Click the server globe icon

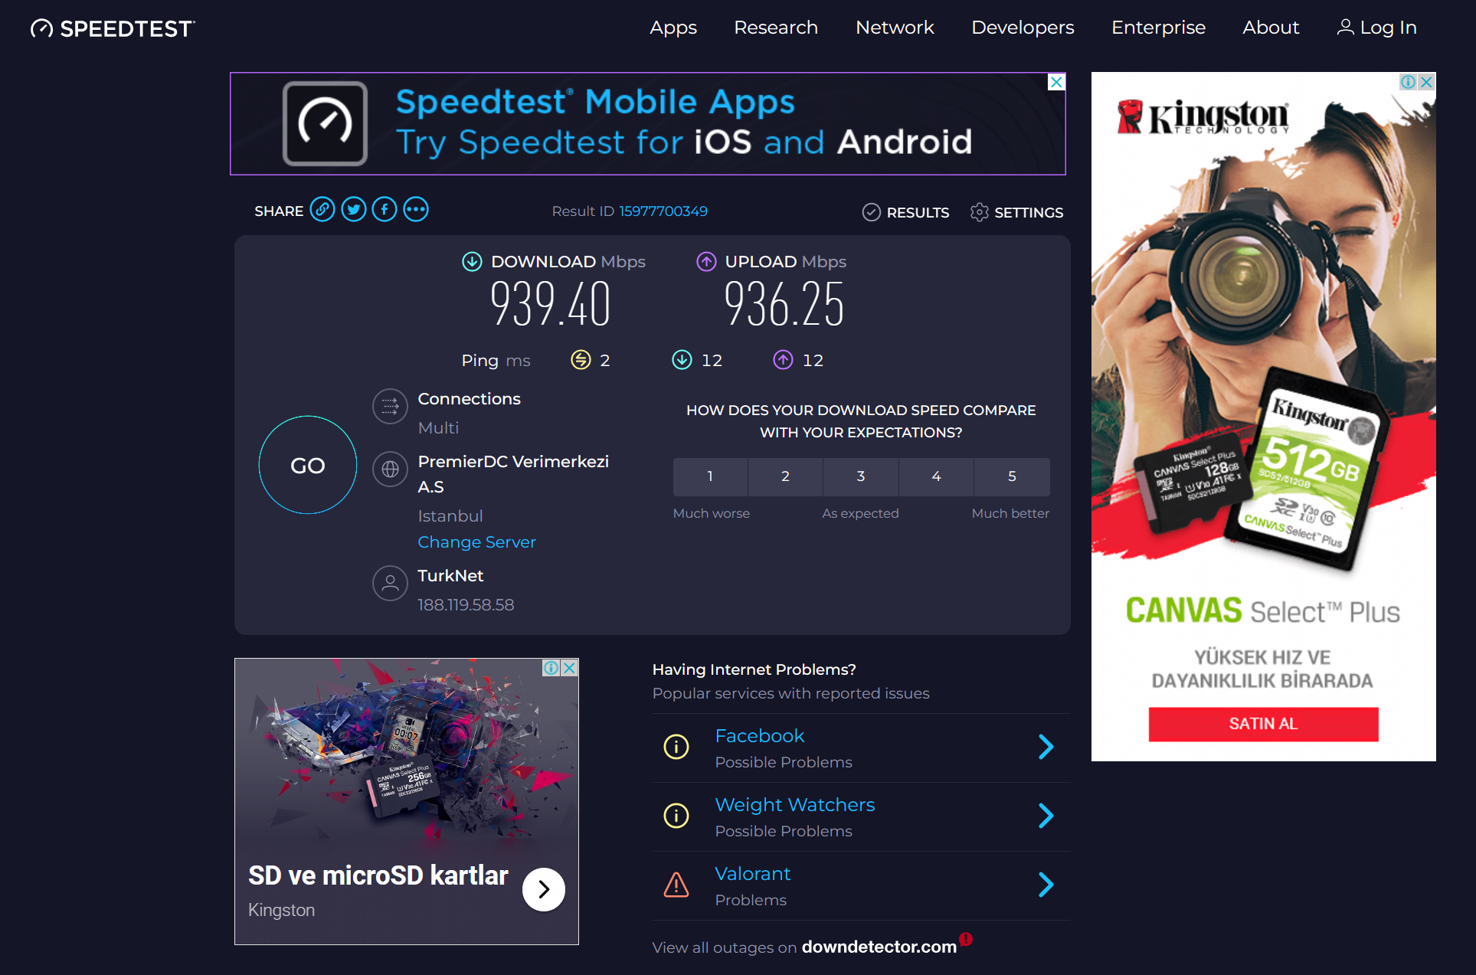pos(390,469)
